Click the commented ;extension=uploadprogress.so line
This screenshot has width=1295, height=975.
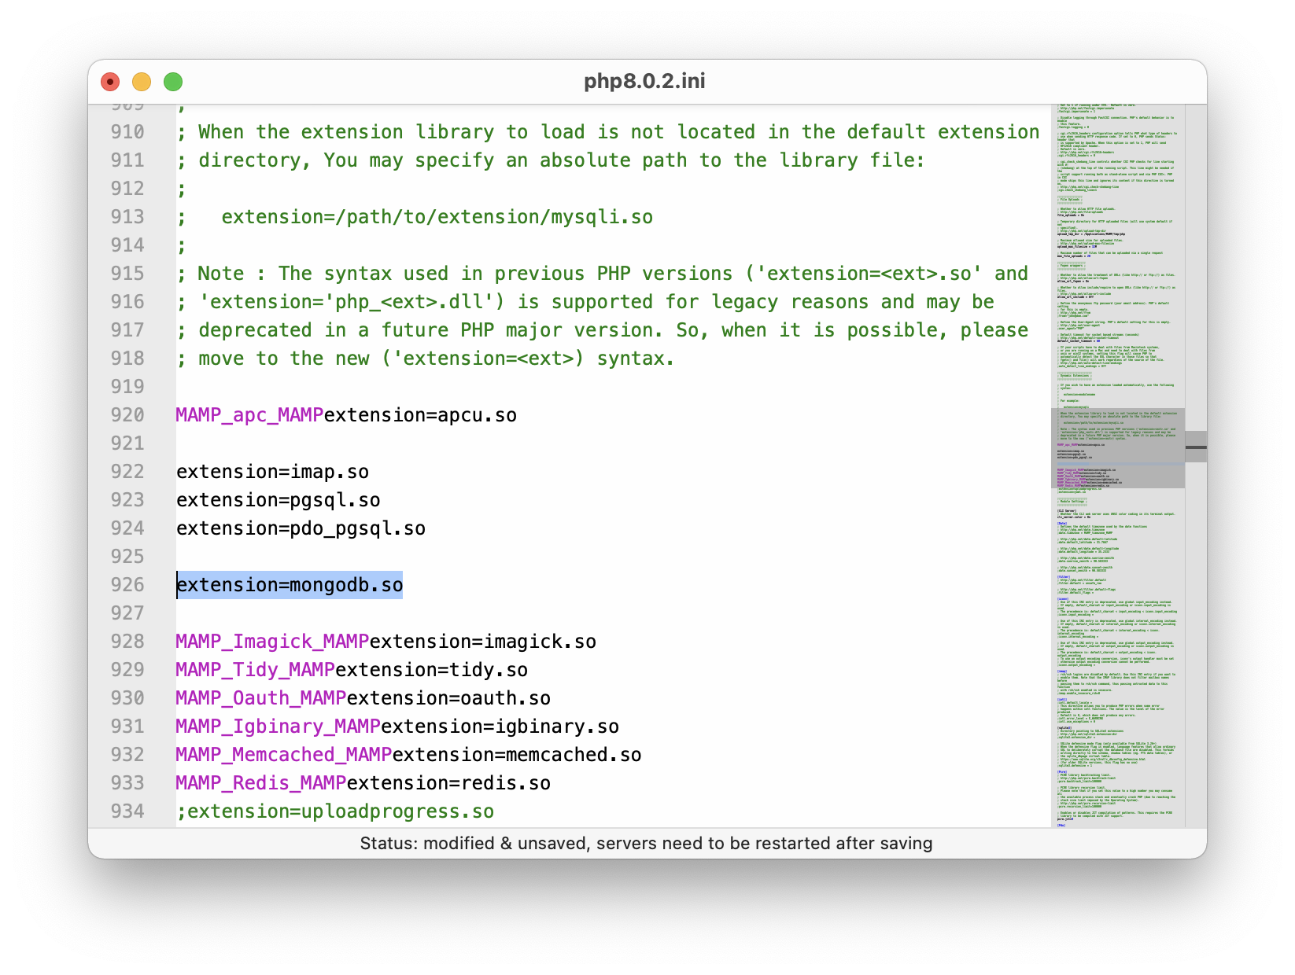334,811
